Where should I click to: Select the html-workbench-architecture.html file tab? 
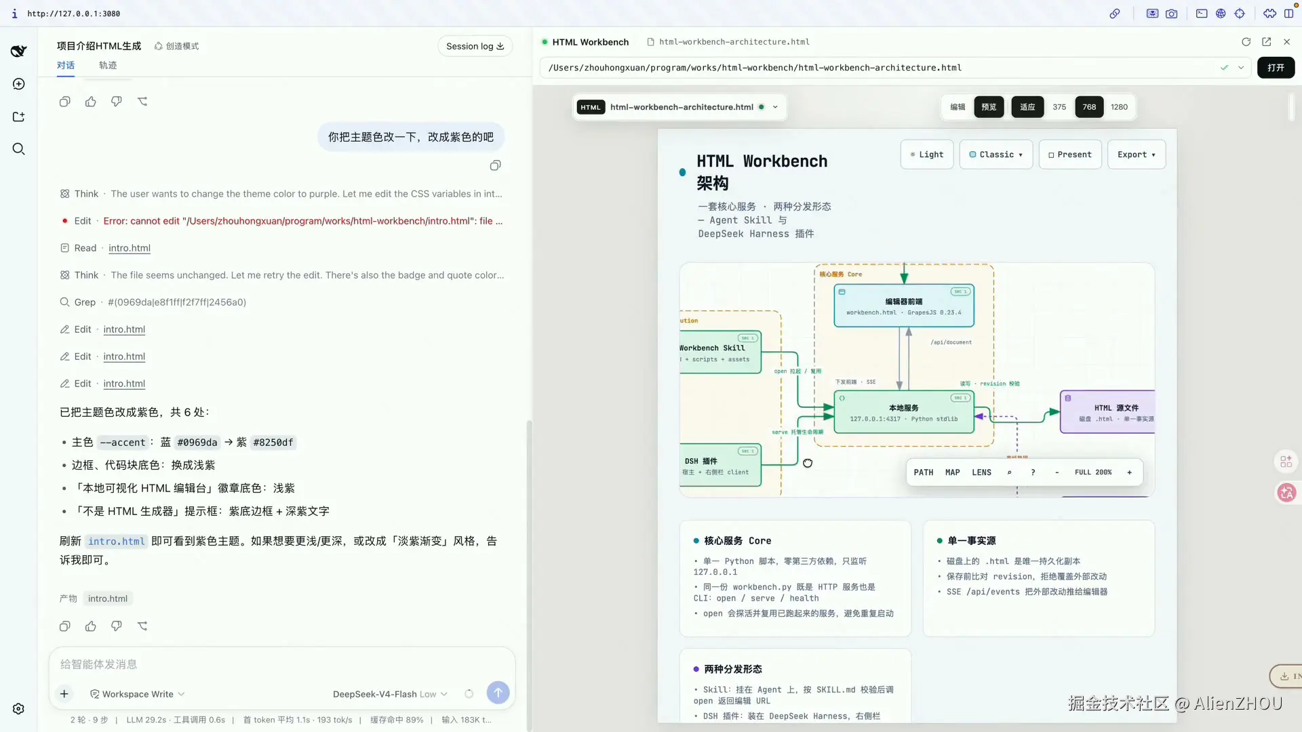[728, 42]
